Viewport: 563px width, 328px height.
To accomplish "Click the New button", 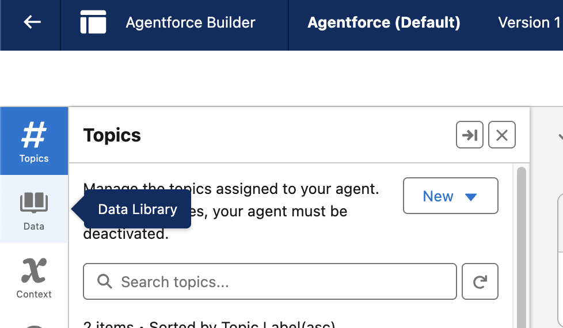I will coord(438,197).
